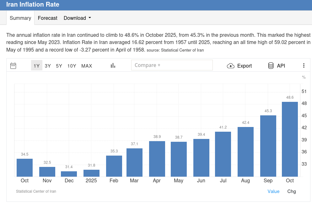Click the Export button label
The width and height of the screenshot is (312, 204).
pos(244,66)
